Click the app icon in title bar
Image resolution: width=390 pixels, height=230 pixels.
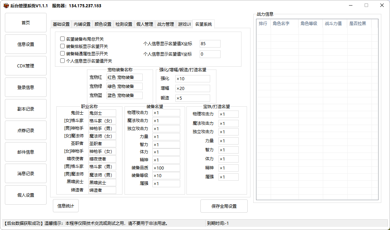6,6
